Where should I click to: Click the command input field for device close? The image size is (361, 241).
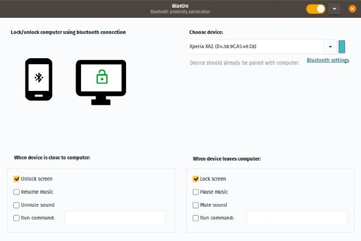pos(115,218)
